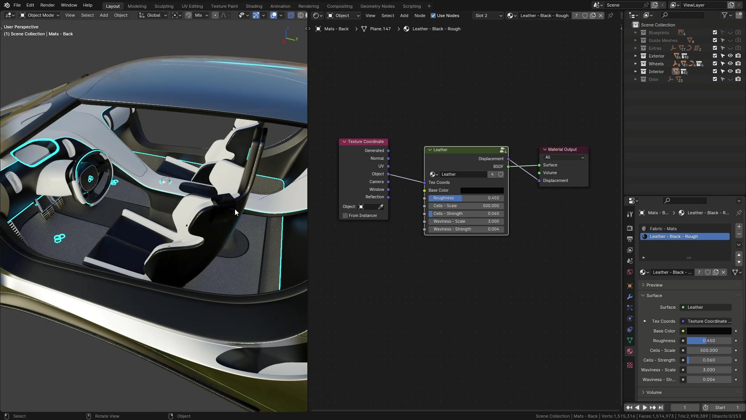
Task: Open Material Output target dropdown All
Action: pyautogui.click(x=564, y=157)
